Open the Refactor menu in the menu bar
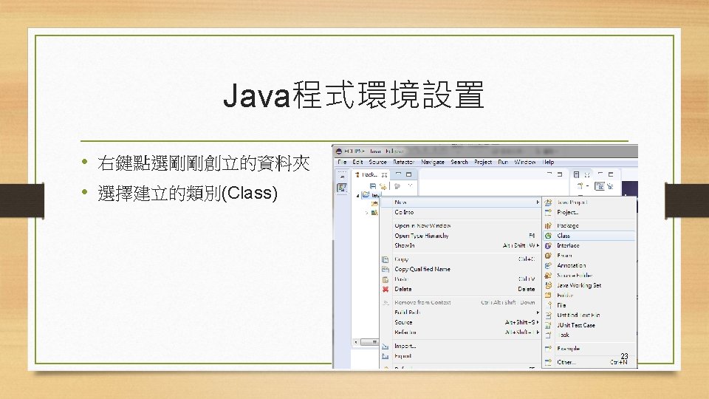Image resolution: width=709 pixels, height=399 pixels. pyautogui.click(x=403, y=162)
